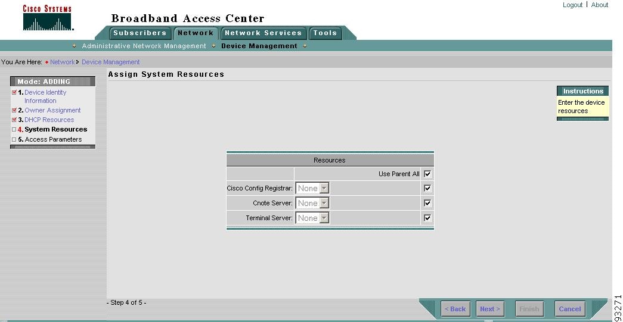Click the Step 4 of 5 text
The height and width of the screenshot is (322, 623).
[127, 302]
